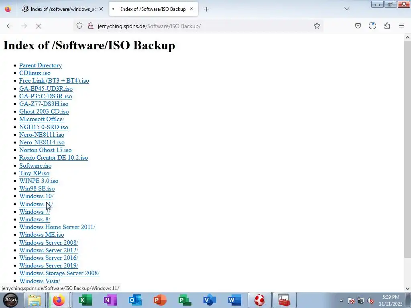Click the muted volume tray icon
The width and height of the screenshot is (411, 308).
[370, 300]
